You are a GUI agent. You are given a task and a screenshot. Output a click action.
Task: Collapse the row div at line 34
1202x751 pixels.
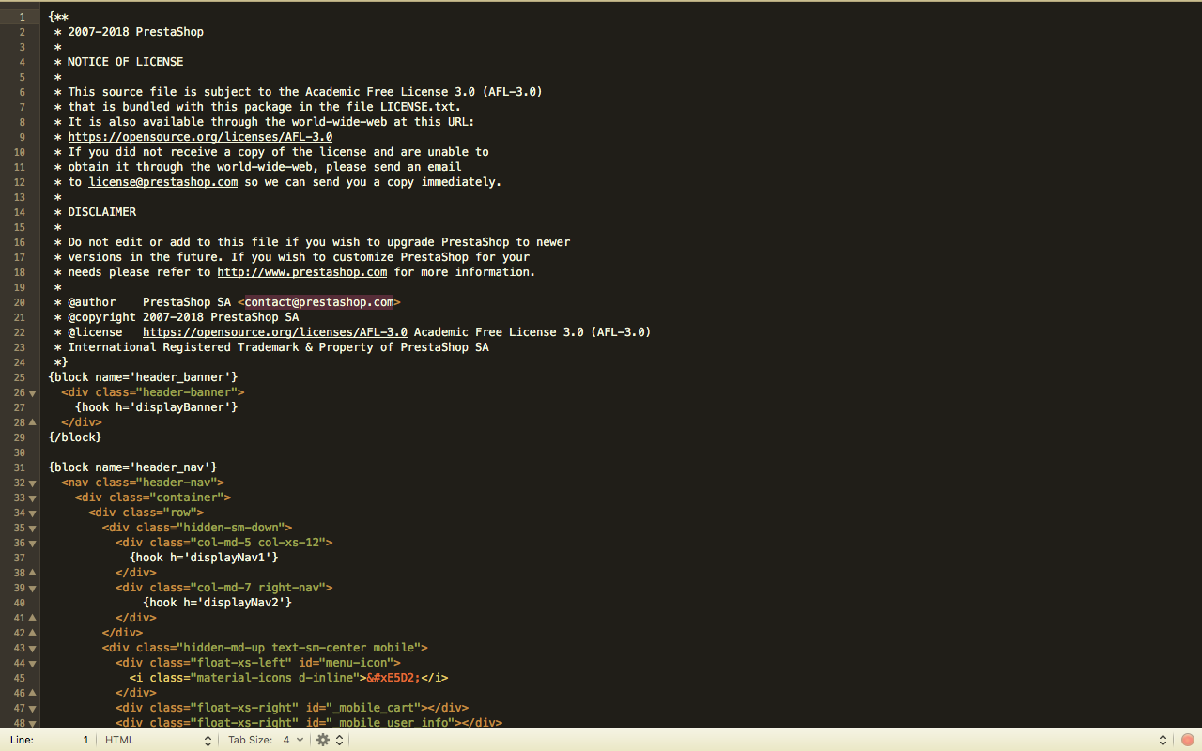[33, 513]
